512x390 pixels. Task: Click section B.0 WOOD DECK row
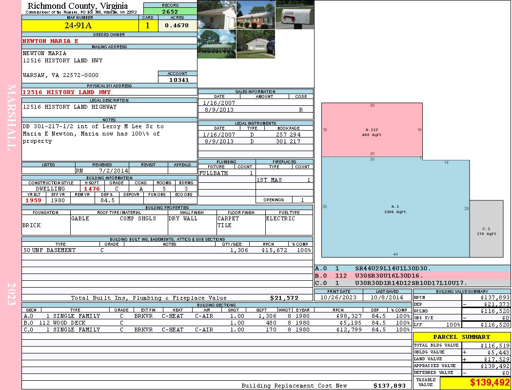pos(217,323)
